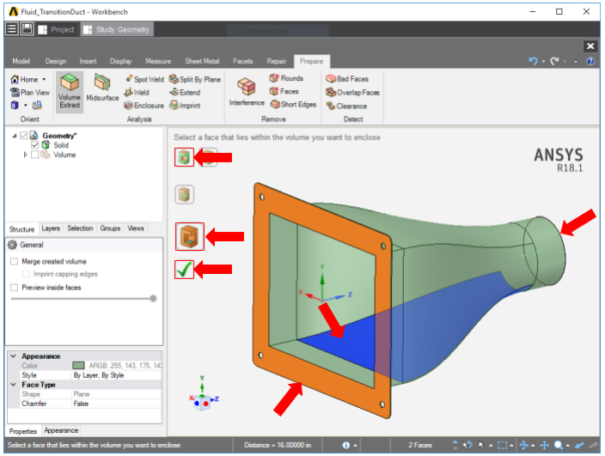Screen dimensions: 605x456
Task: Adjust the Preview inside faces slider
Action: pyautogui.click(x=153, y=298)
